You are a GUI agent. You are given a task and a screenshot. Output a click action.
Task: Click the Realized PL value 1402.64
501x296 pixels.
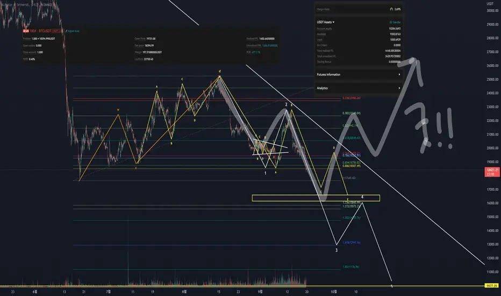coord(267,39)
